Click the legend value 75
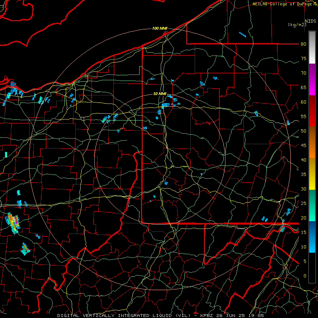This screenshot has width=318, height=318. [x=304, y=59]
